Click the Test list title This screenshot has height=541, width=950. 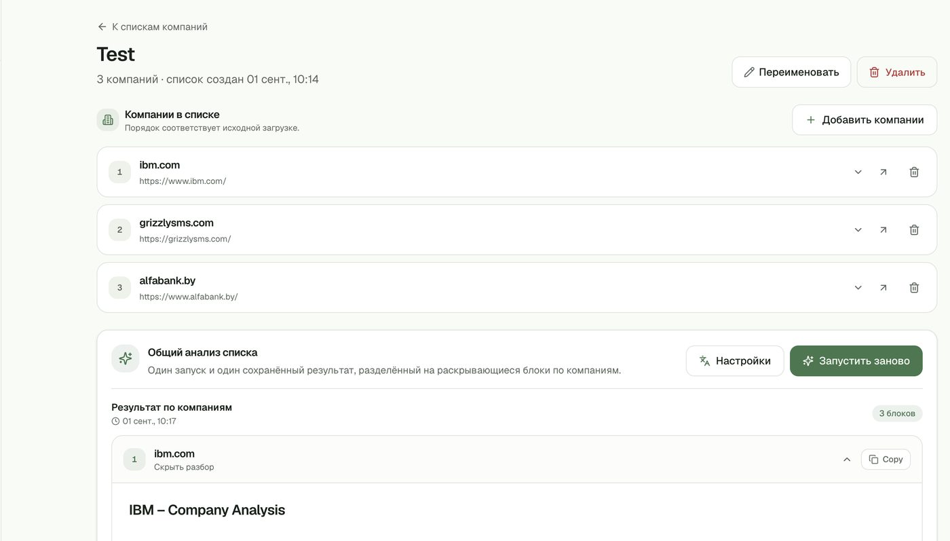pos(116,54)
